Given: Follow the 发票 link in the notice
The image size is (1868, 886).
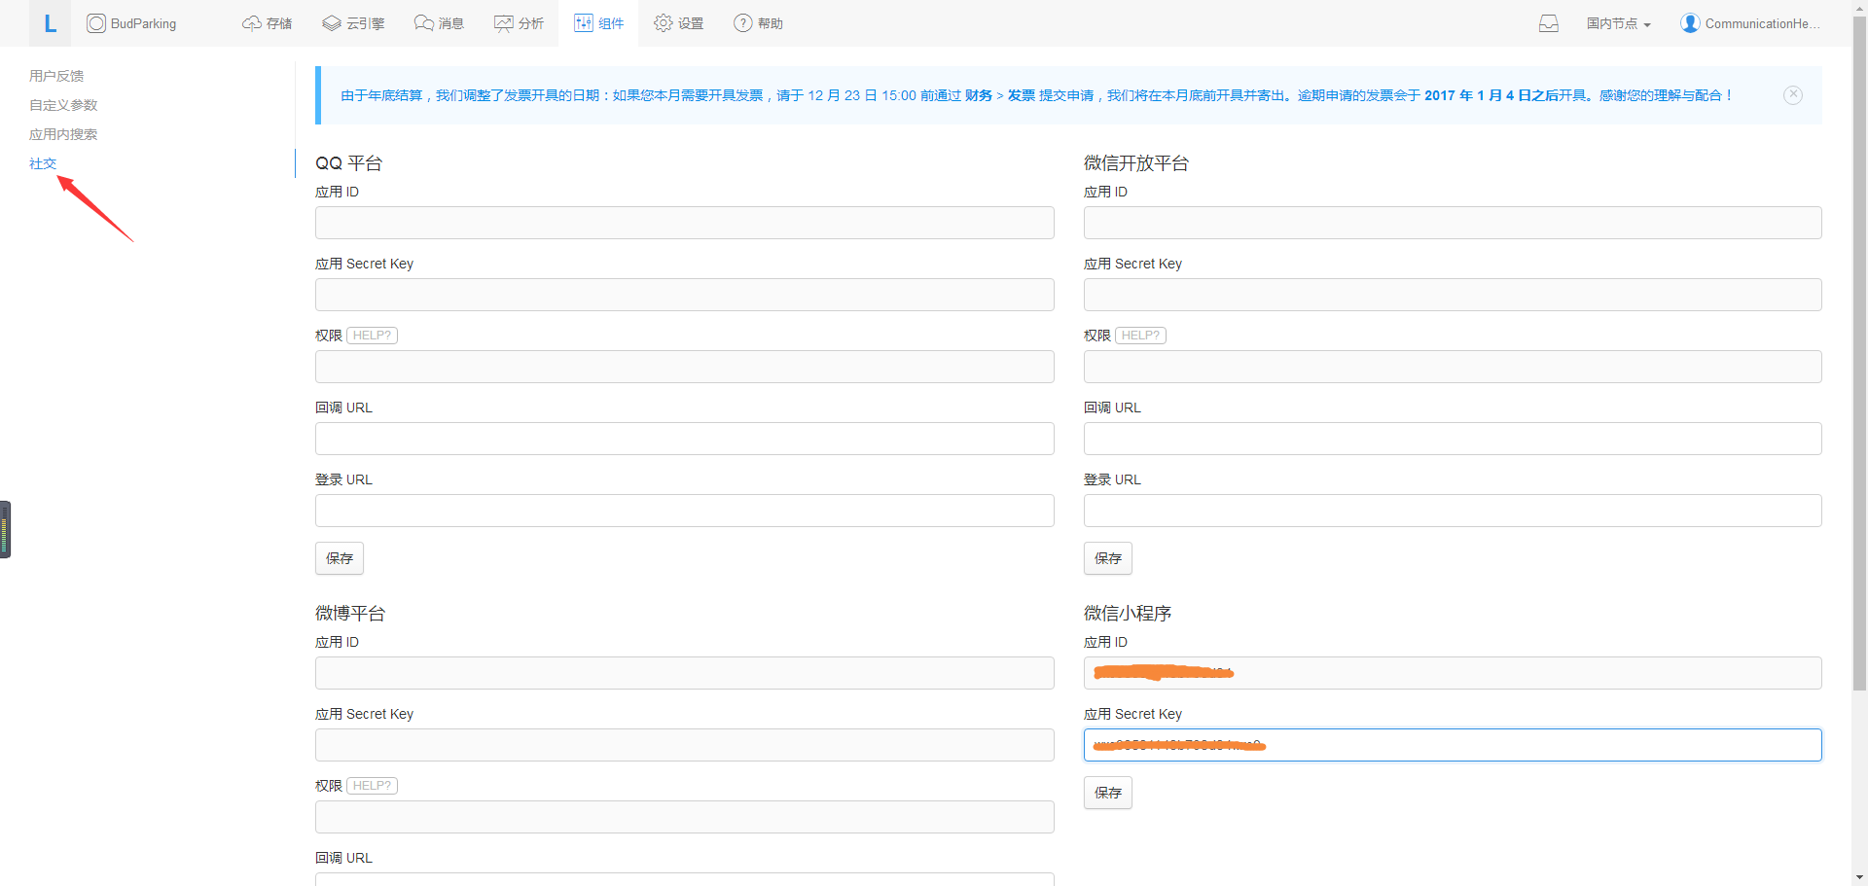Looking at the screenshot, I should pos(1022,95).
